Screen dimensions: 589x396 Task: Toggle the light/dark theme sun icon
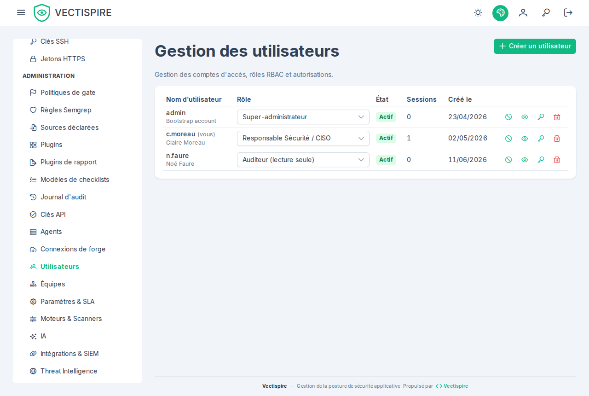pos(478,12)
